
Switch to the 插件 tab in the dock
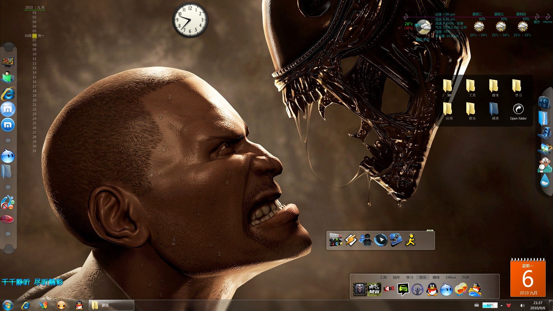[x=396, y=278]
